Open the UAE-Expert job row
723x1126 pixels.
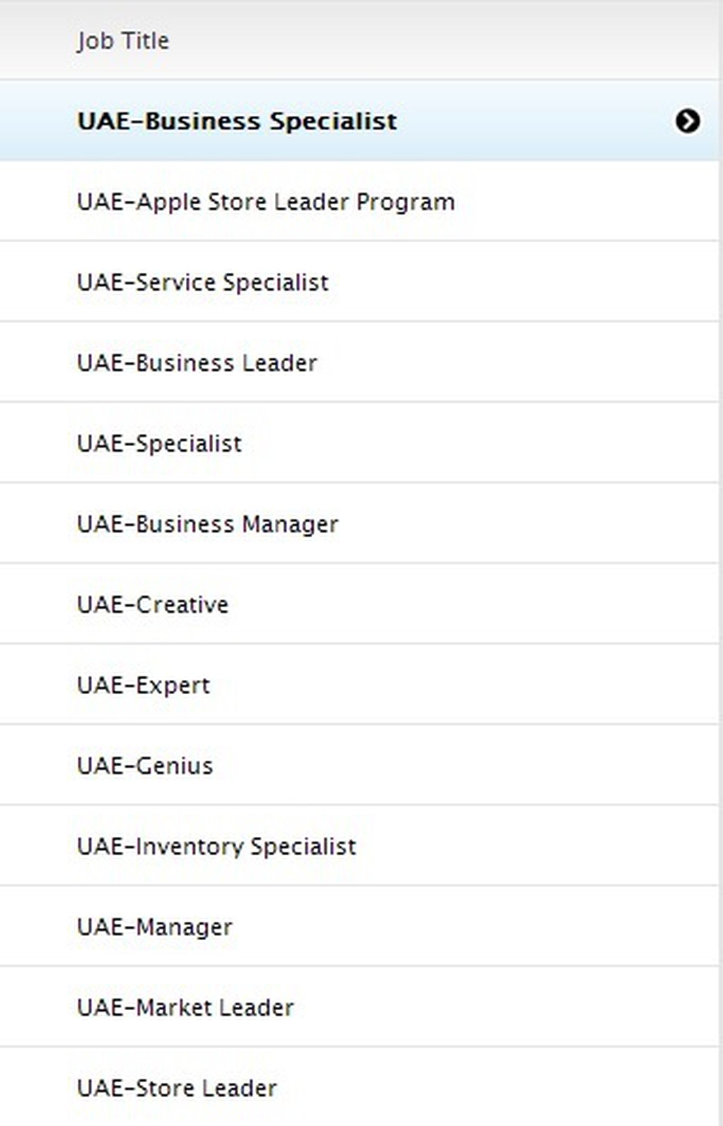point(144,686)
